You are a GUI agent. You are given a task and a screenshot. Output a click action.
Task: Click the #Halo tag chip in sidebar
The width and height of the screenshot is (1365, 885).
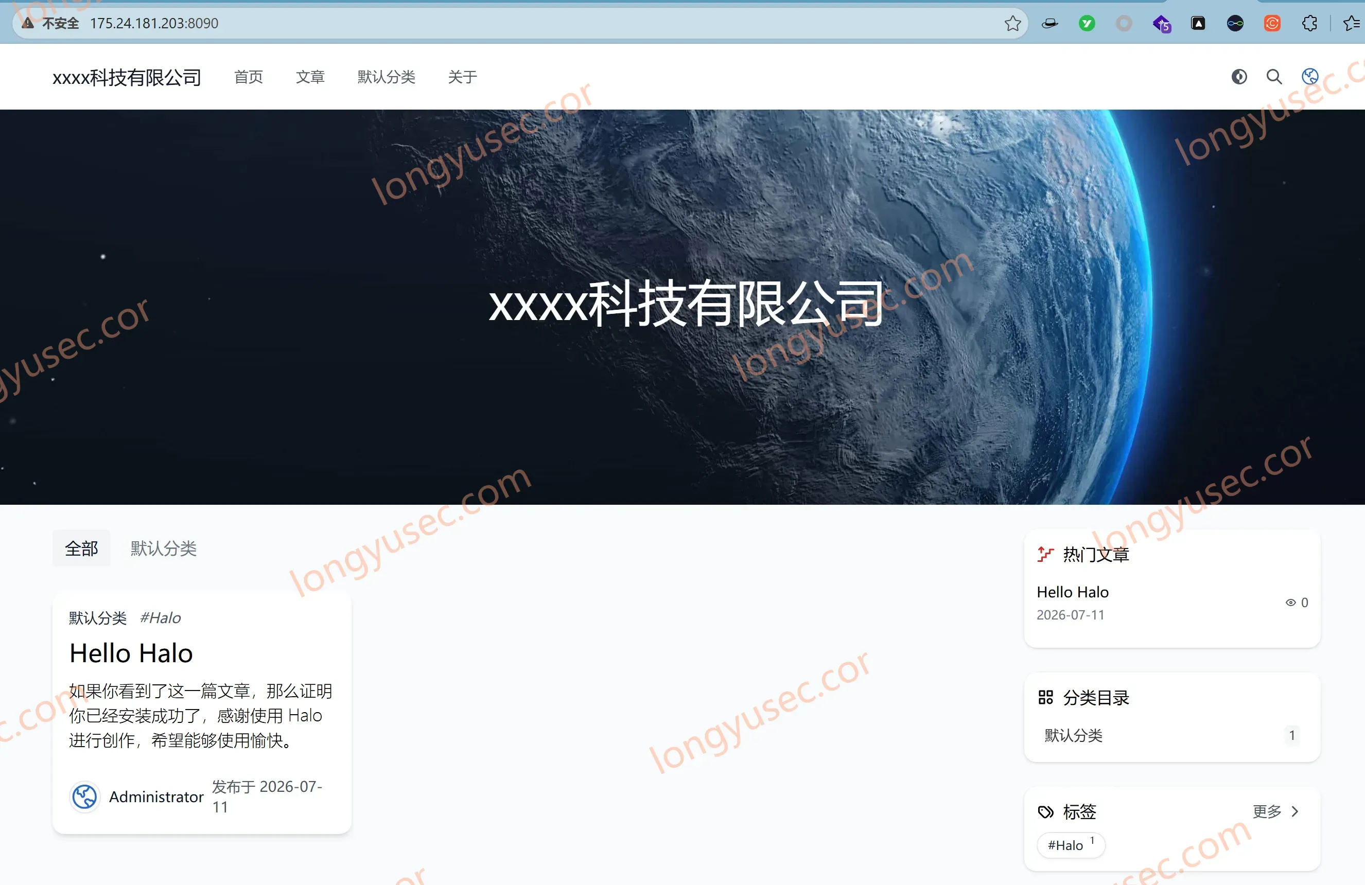pyautogui.click(x=1070, y=845)
